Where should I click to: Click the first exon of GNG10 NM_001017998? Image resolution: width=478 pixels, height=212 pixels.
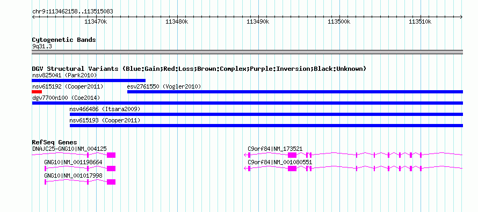click(46, 182)
